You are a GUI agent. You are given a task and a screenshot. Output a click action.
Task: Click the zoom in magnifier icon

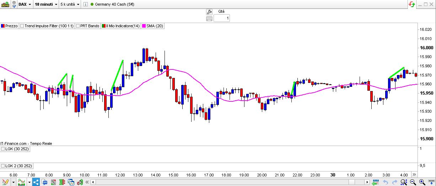tap(422, 182)
